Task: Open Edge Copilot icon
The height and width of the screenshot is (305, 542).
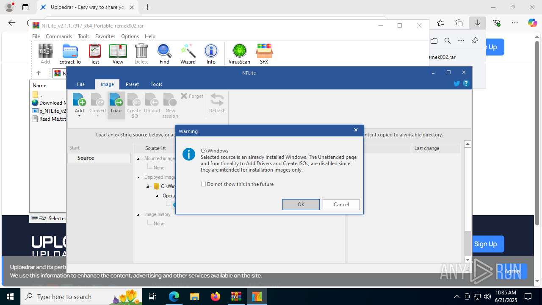Action: click(x=532, y=23)
